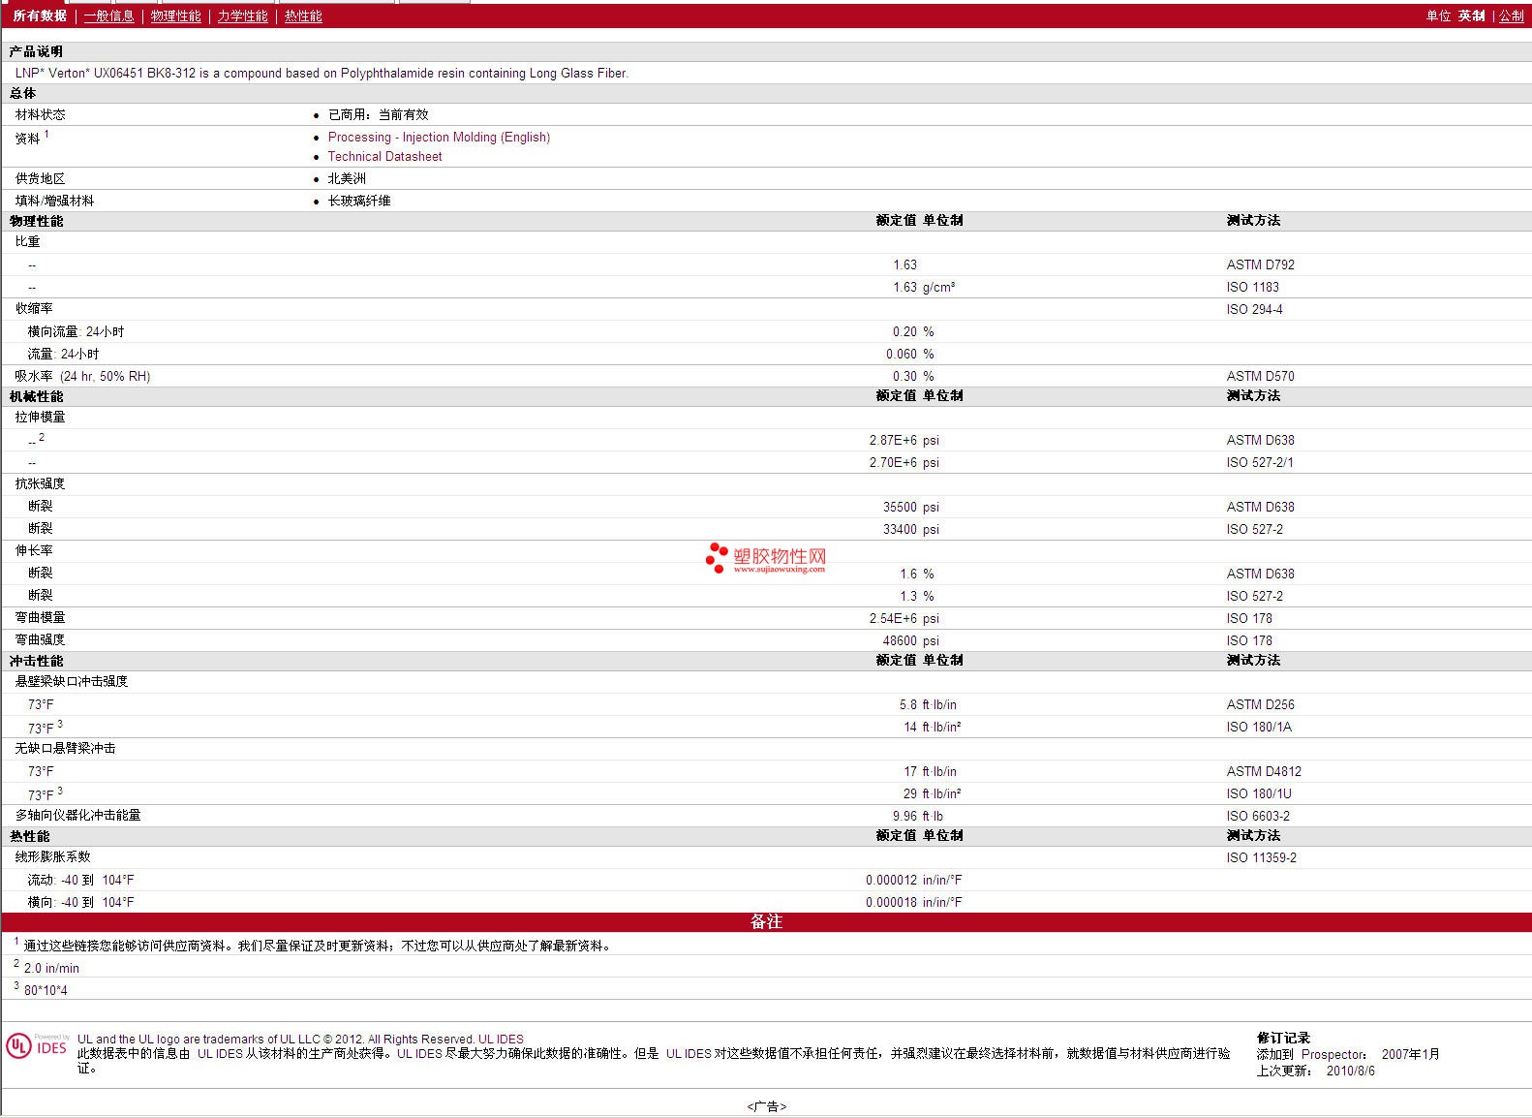Click footnote 1 beside 资料
The height and width of the screenshot is (1118, 1532).
[46, 134]
